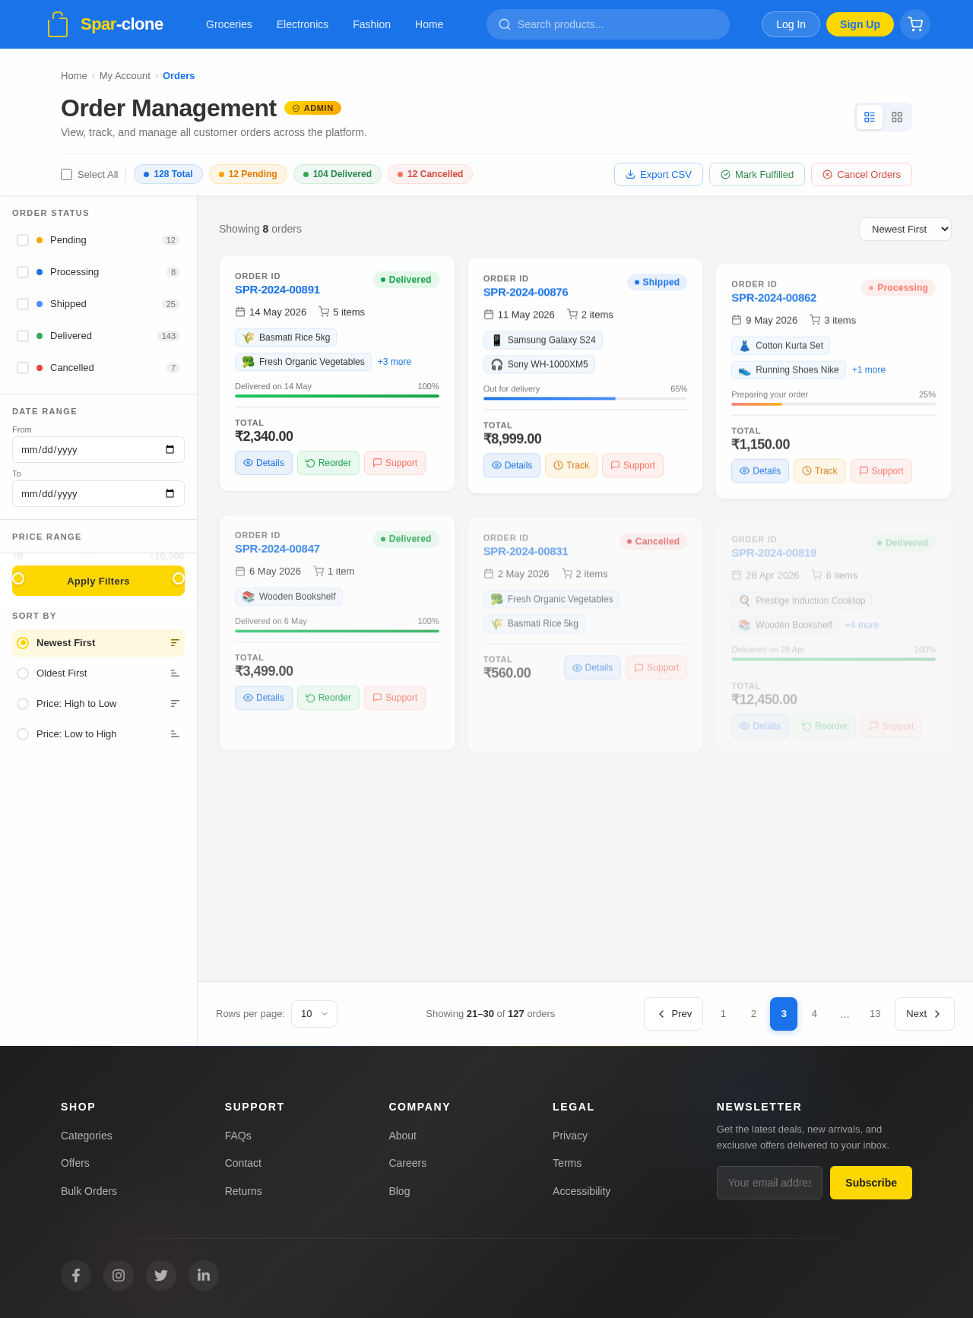Click Running Shoes Nike chip in order 00862
The height and width of the screenshot is (1318, 973).
coord(788,370)
